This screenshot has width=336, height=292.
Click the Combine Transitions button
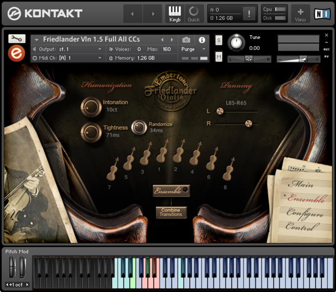[171, 212]
